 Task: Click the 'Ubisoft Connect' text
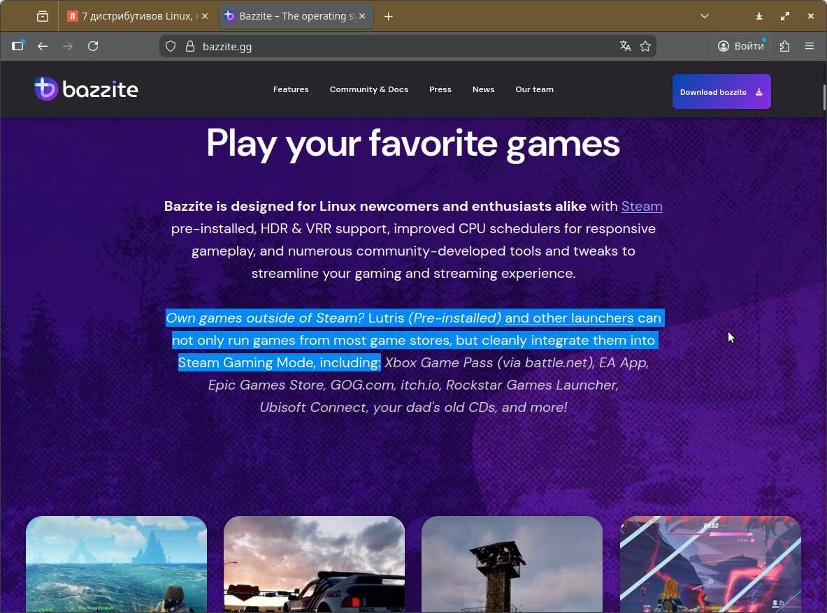tap(312, 407)
